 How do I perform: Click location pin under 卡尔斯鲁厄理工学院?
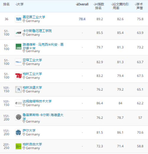pos(24,35)
